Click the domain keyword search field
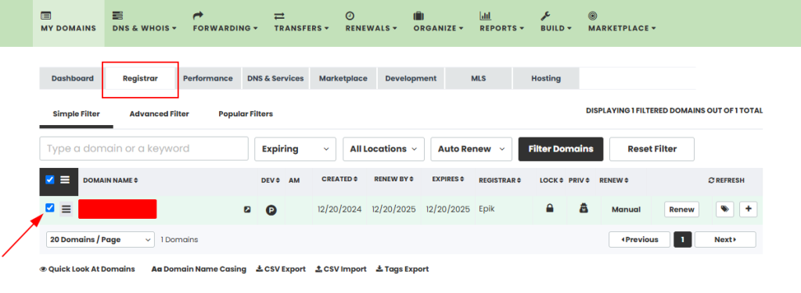Viewport: 801px width, 293px height. [144, 149]
